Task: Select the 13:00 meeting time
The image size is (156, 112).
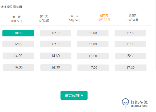Action: 93,44
